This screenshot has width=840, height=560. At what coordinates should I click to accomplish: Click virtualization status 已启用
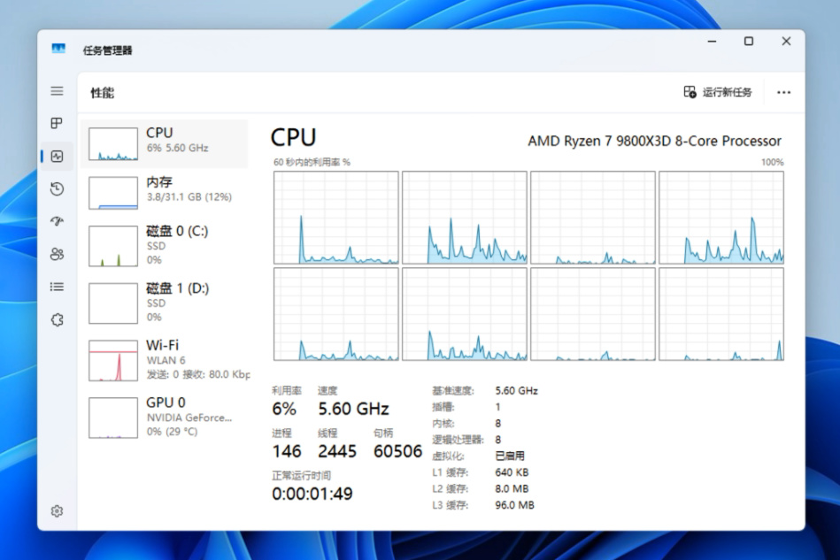(x=510, y=456)
